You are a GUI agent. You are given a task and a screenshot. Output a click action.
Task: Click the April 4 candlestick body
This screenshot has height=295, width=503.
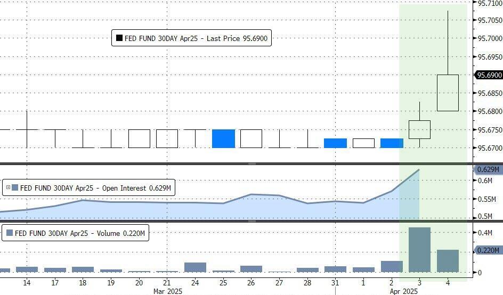pyautogui.click(x=448, y=93)
